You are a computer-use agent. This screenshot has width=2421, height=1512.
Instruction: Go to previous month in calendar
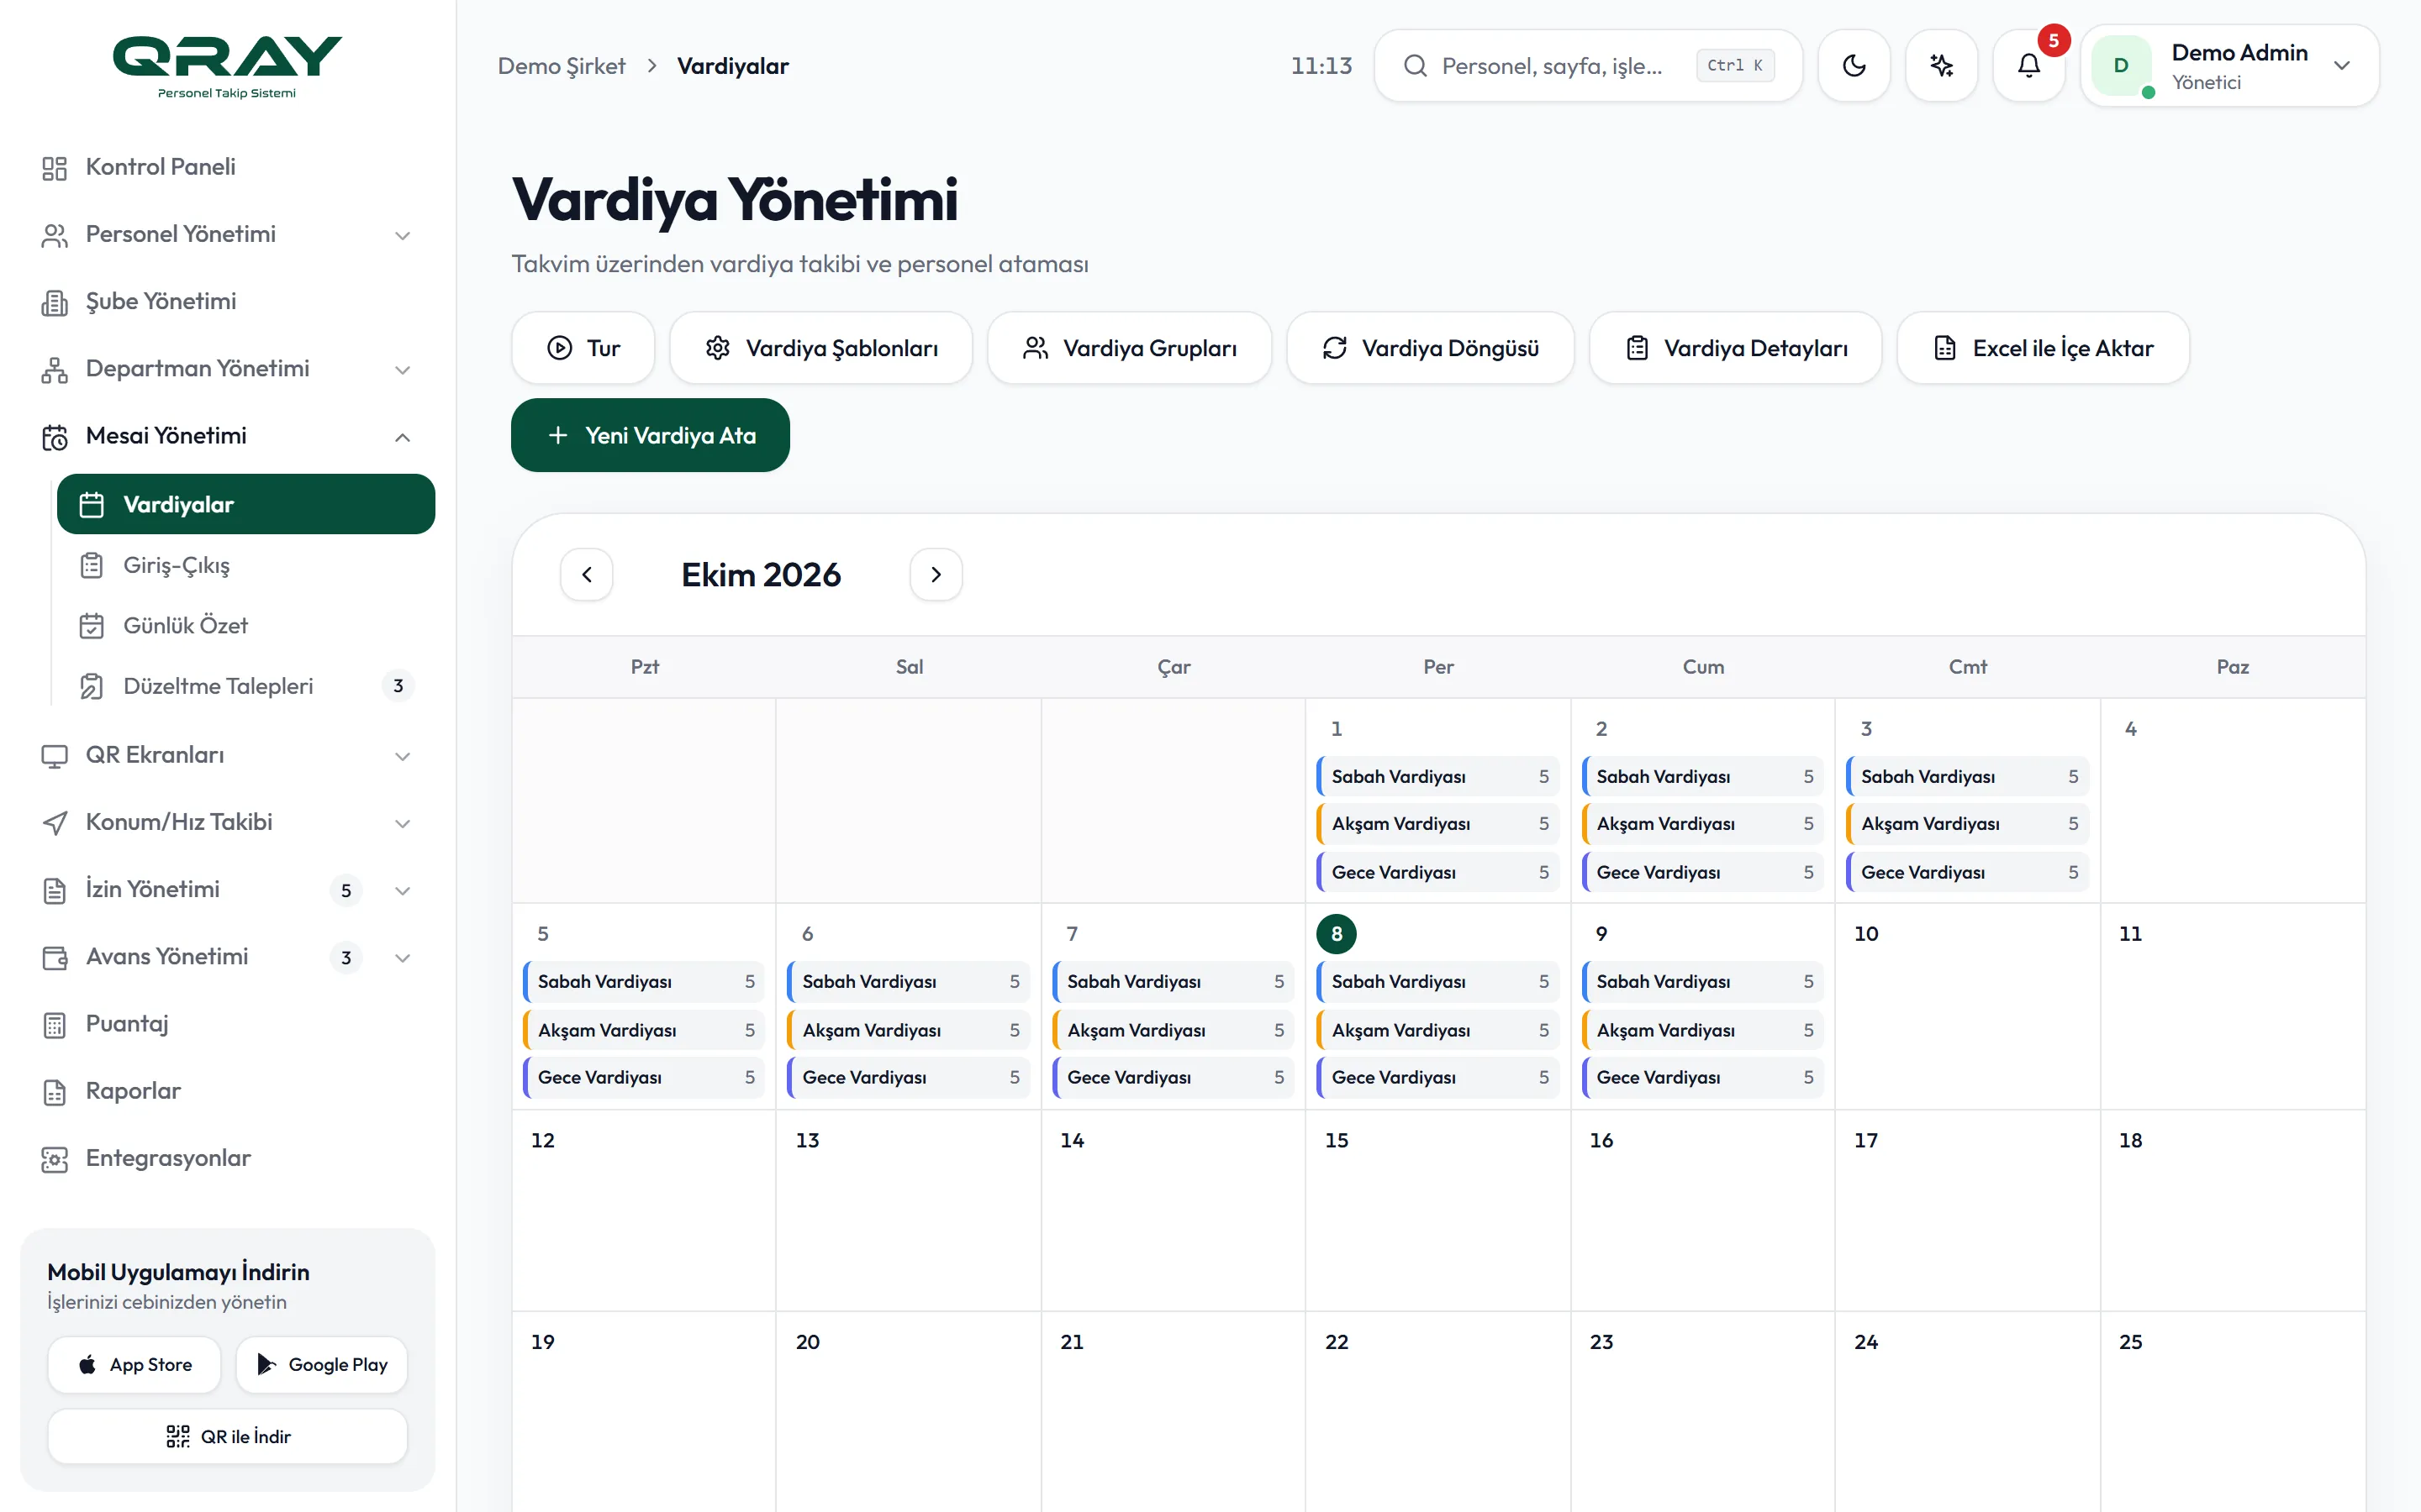(x=588, y=575)
